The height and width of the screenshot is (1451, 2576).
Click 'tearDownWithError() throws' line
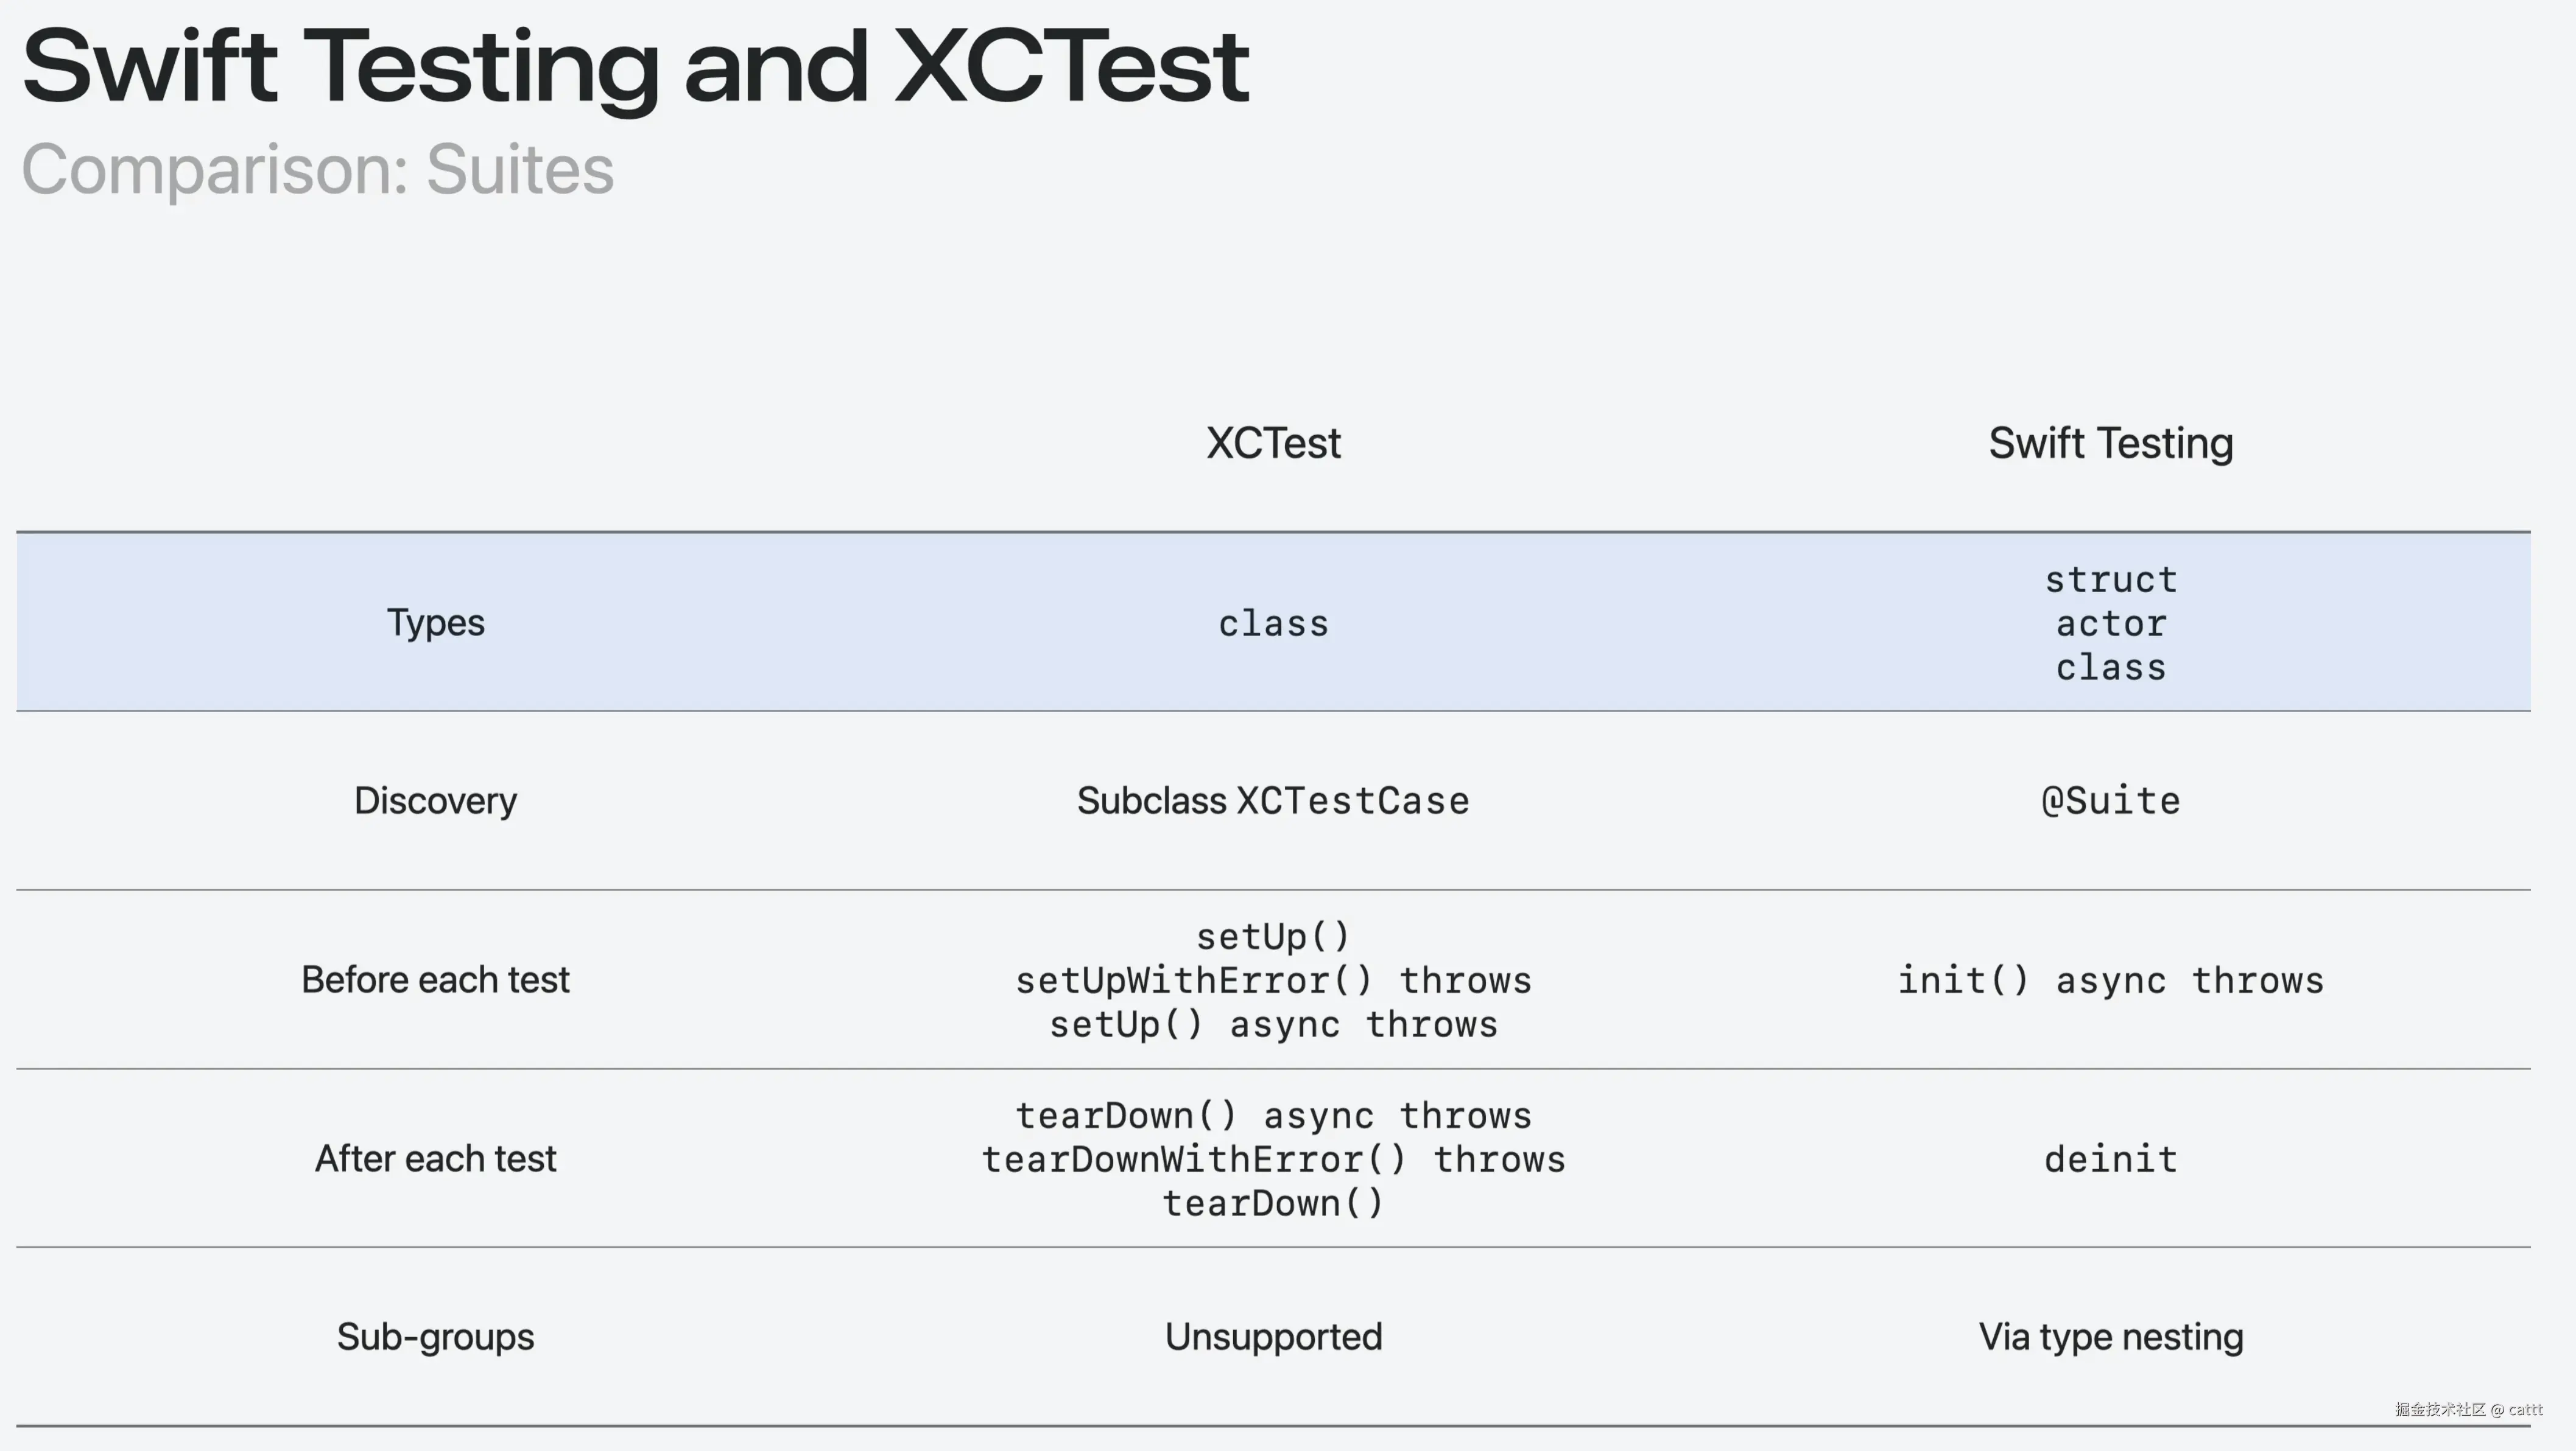tap(1273, 1159)
